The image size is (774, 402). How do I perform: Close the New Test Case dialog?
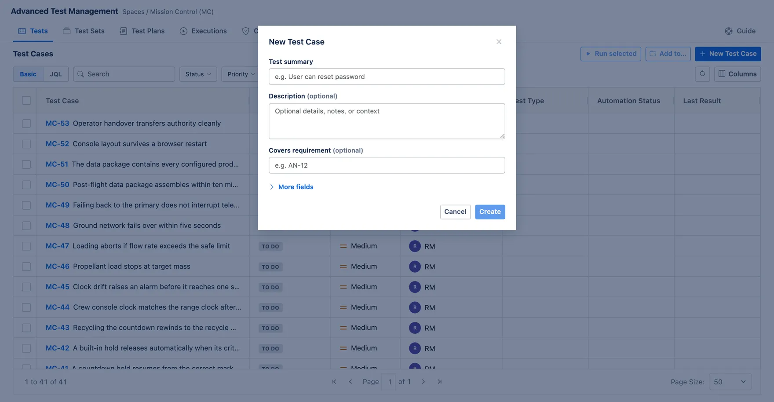click(499, 42)
